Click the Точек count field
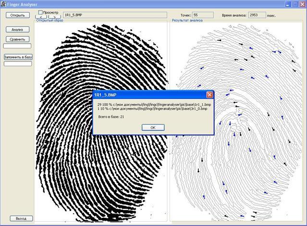Viewport: 307px width, 226px height. [202, 15]
